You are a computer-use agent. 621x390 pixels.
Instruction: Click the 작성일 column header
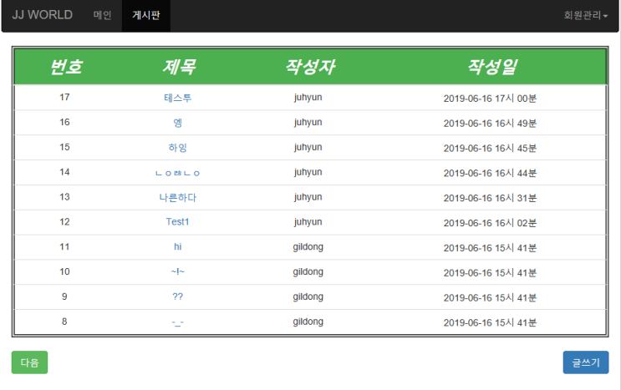(492, 67)
